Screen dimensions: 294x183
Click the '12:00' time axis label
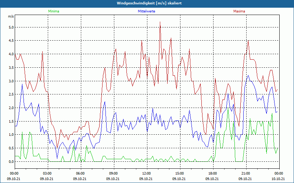pyautogui.click(x=147, y=173)
